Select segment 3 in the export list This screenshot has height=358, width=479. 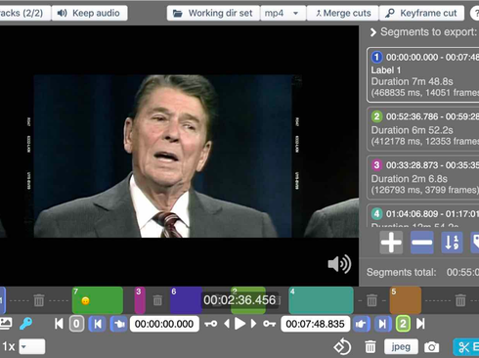pyautogui.click(x=423, y=177)
